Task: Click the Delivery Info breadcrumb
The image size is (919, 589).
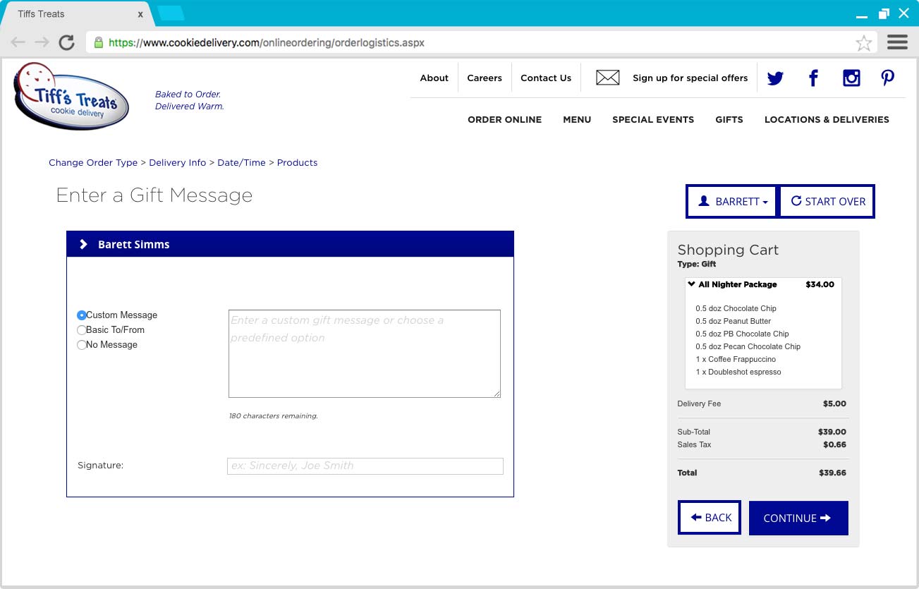Action: [x=178, y=163]
